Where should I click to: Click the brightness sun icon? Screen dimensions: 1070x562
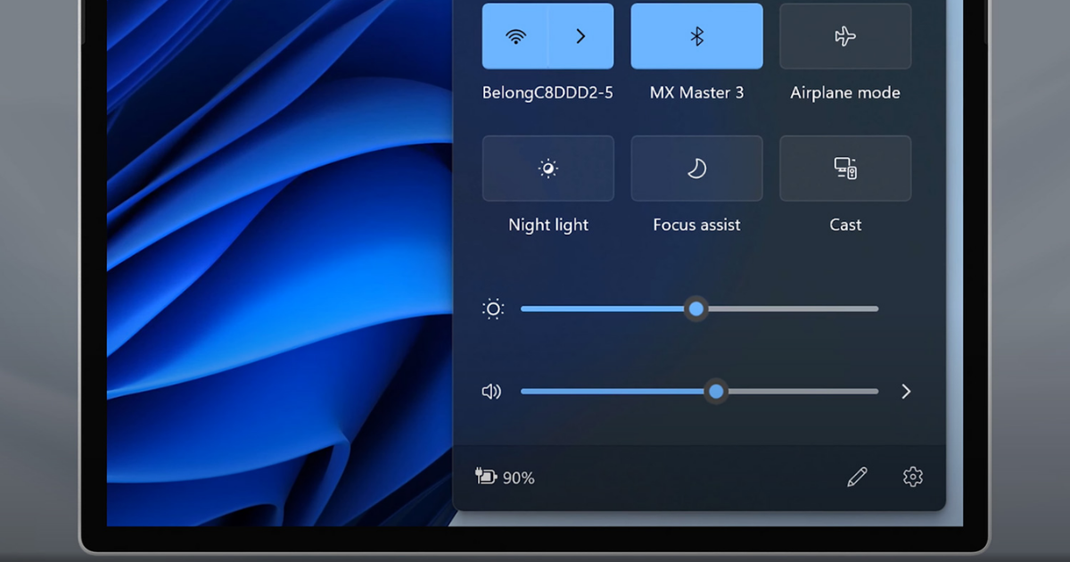click(x=493, y=310)
